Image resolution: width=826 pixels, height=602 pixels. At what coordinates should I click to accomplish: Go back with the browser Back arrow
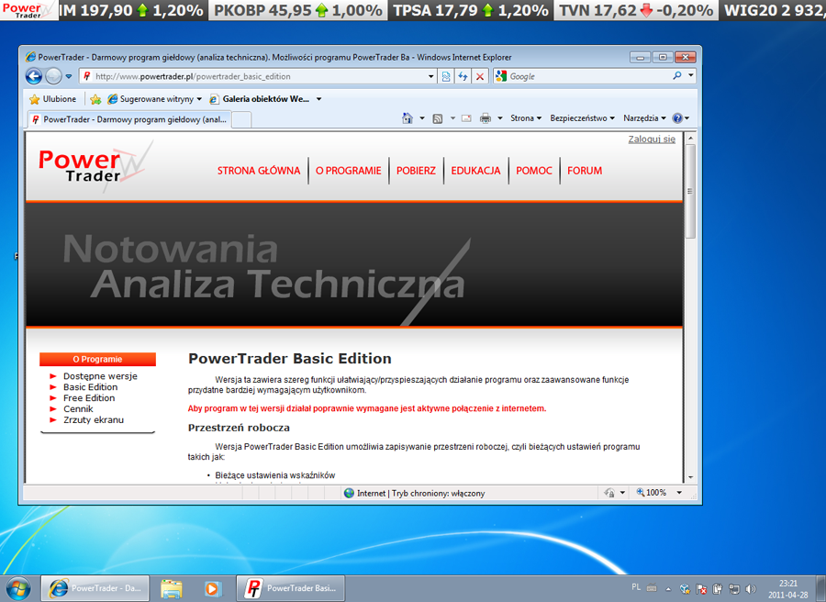(x=34, y=76)
